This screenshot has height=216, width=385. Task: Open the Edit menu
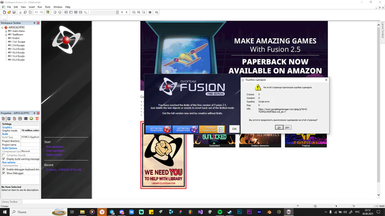(16, 7)
